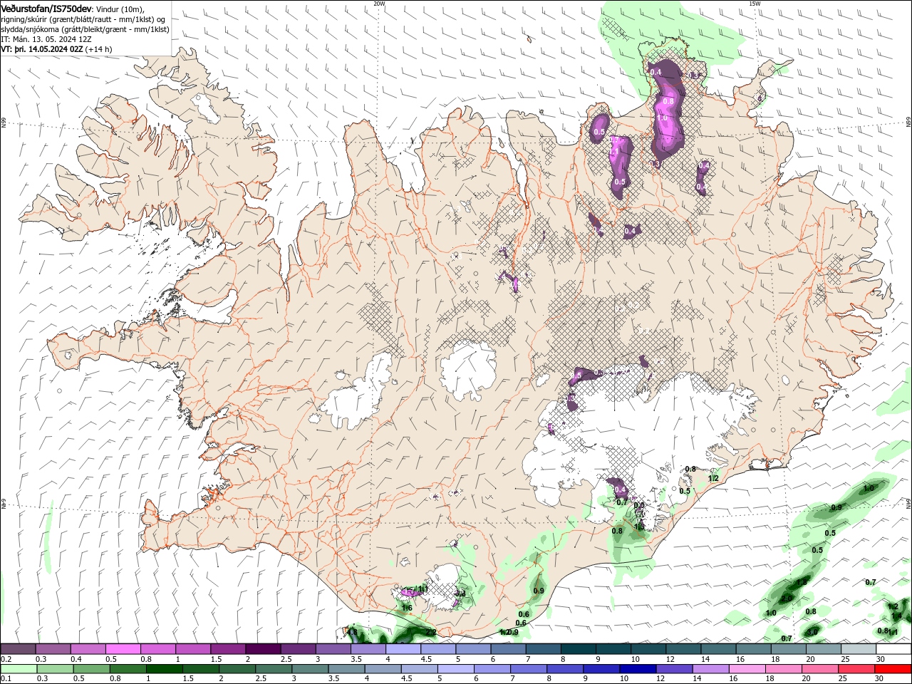The image size is (912, 684).
Task: Select the darkest purple 2 swatch, upper scale
Action: pyautogui.click(x=262, y=649)
